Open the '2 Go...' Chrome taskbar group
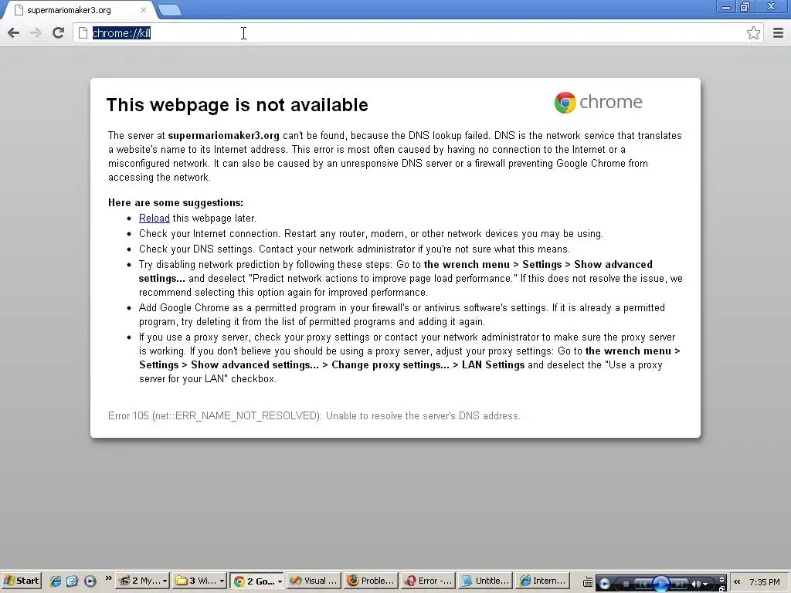This screenshot has height=593, width=791. [x=256, y=581]
